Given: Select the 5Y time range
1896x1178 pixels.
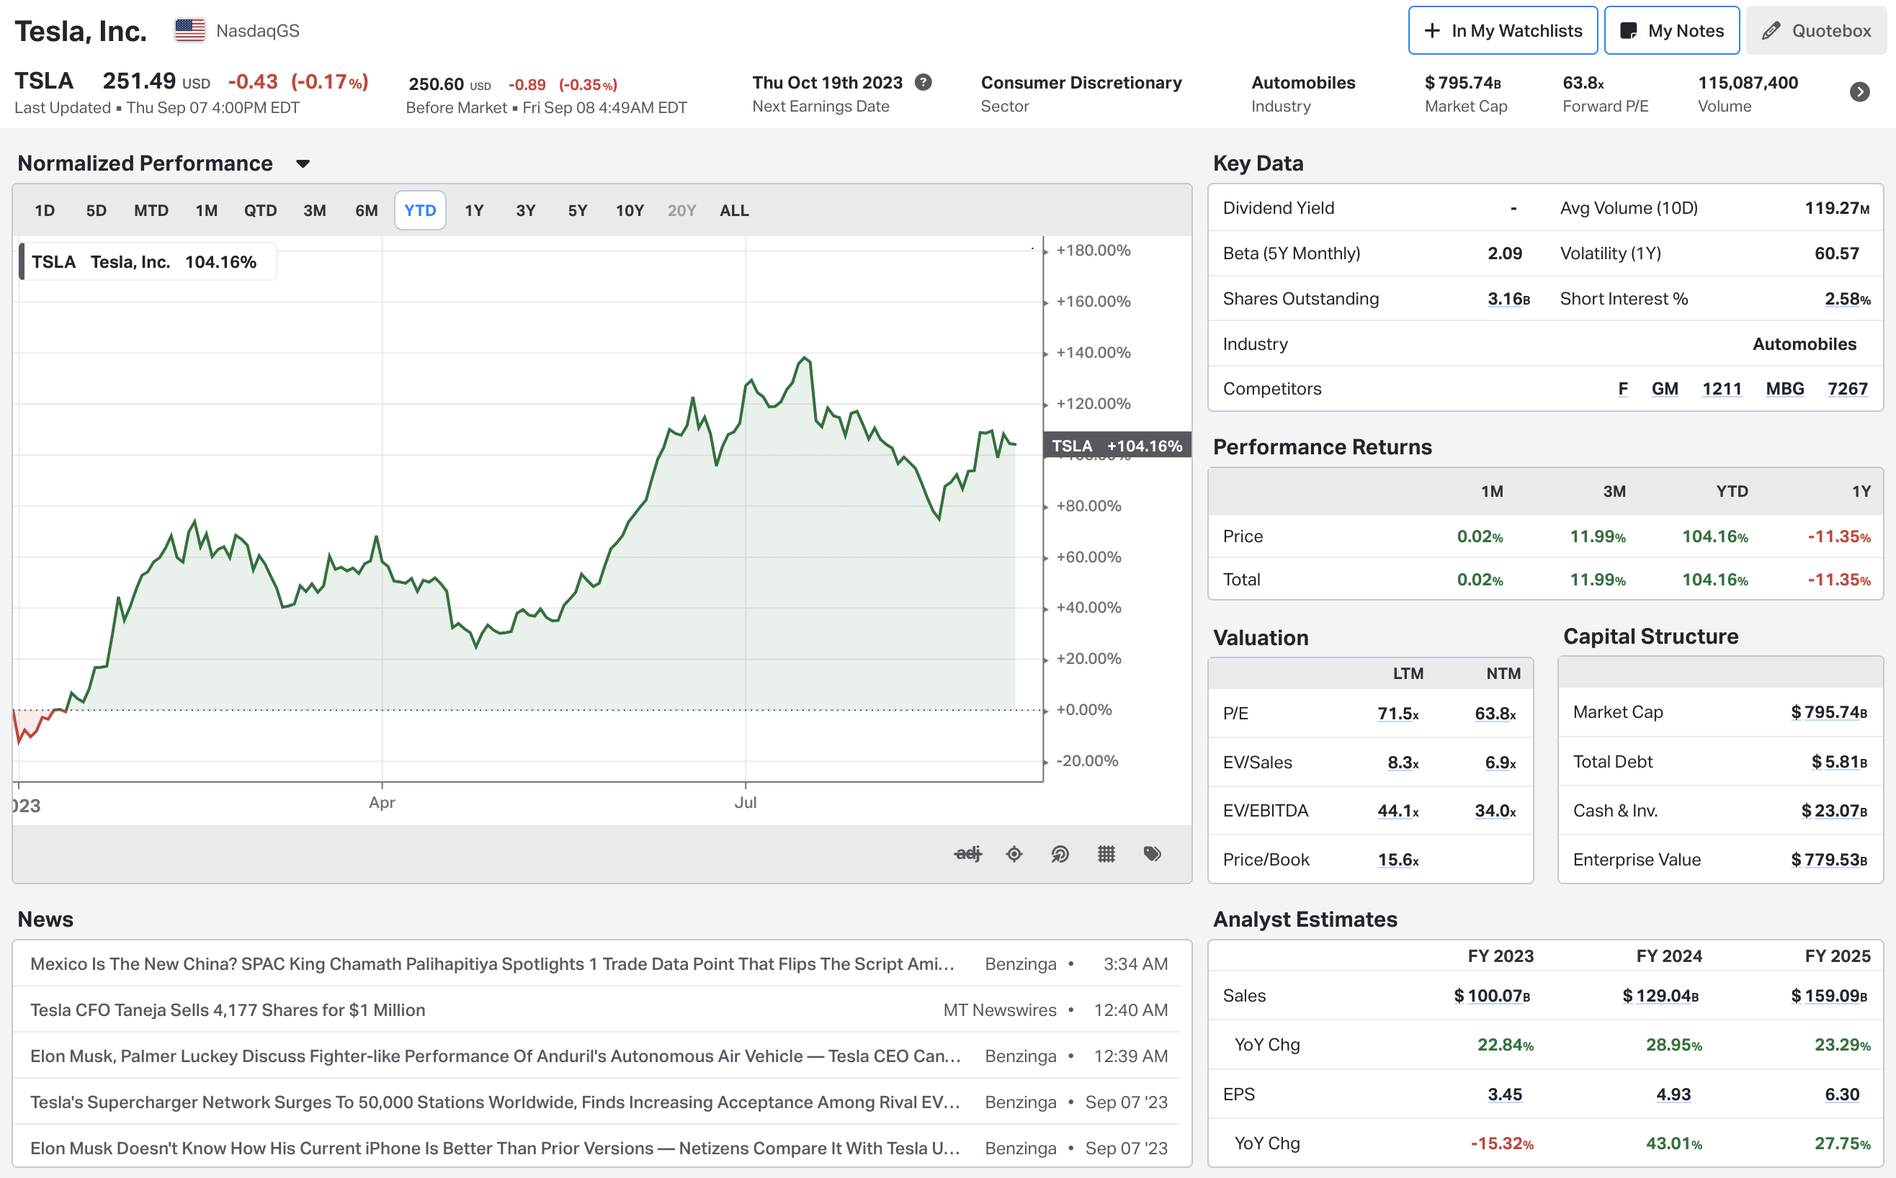Looking at the screenshot, I should (578, 210).
